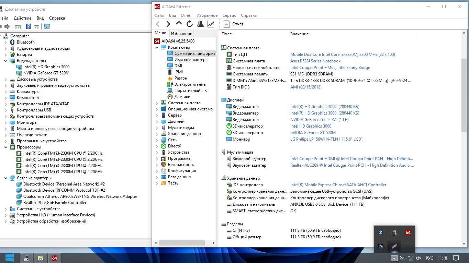Click the muted volume icon in system tray
The image size is (469, 263).
click(x=418, y=258)
